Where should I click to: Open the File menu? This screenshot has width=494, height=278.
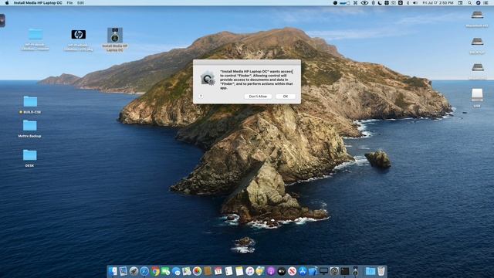coord(69,3)
